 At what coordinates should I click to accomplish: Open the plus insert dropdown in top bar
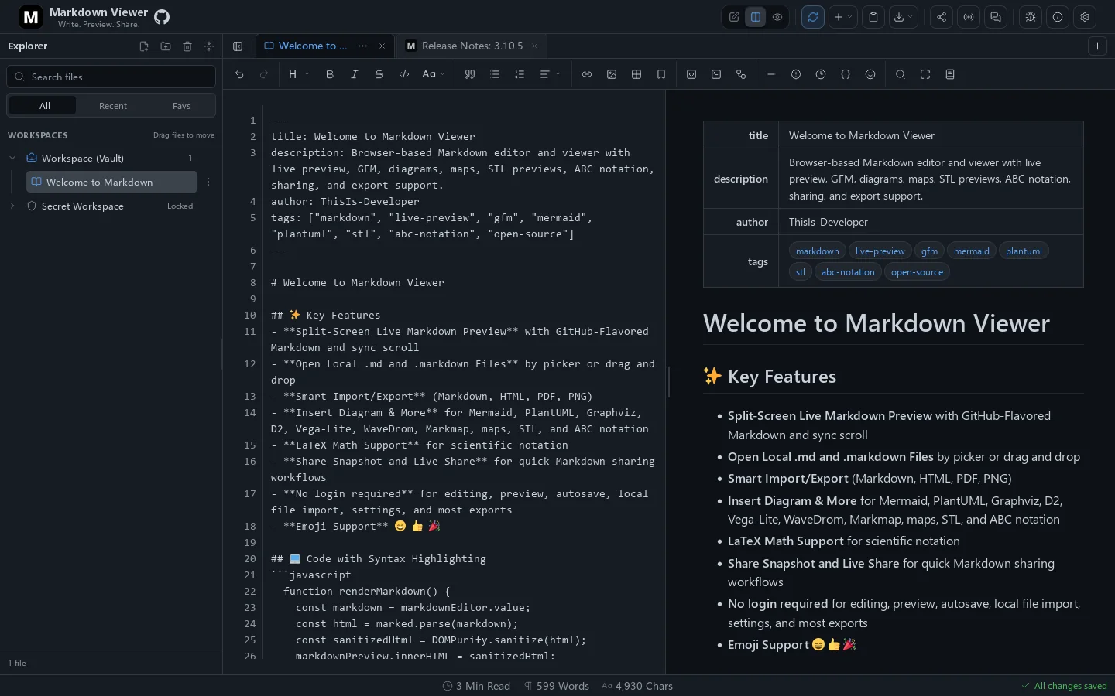pos(842,17)
